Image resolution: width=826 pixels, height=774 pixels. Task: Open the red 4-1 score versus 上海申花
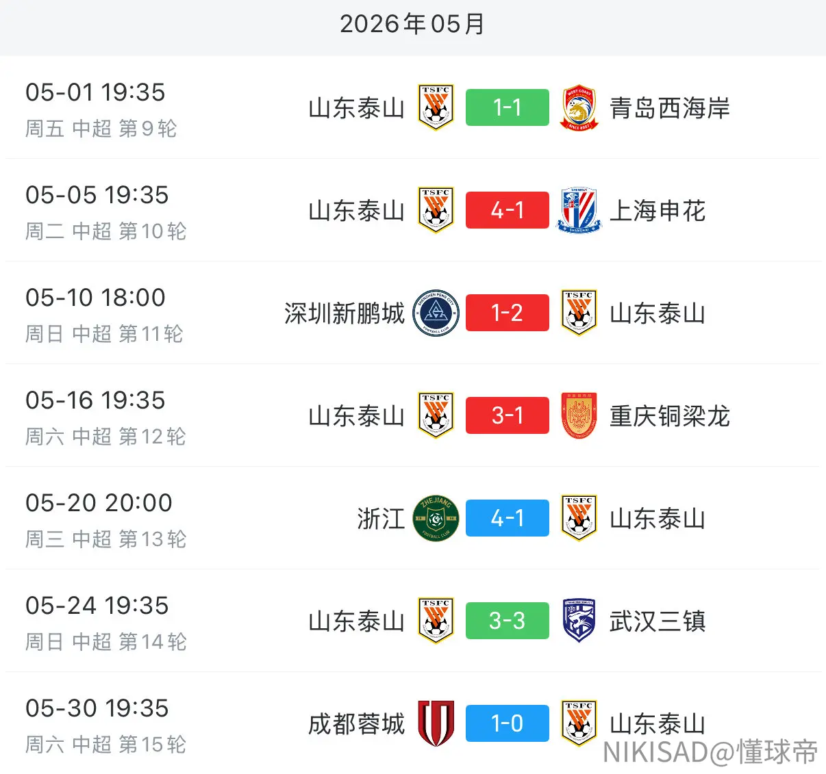(508, 210)
